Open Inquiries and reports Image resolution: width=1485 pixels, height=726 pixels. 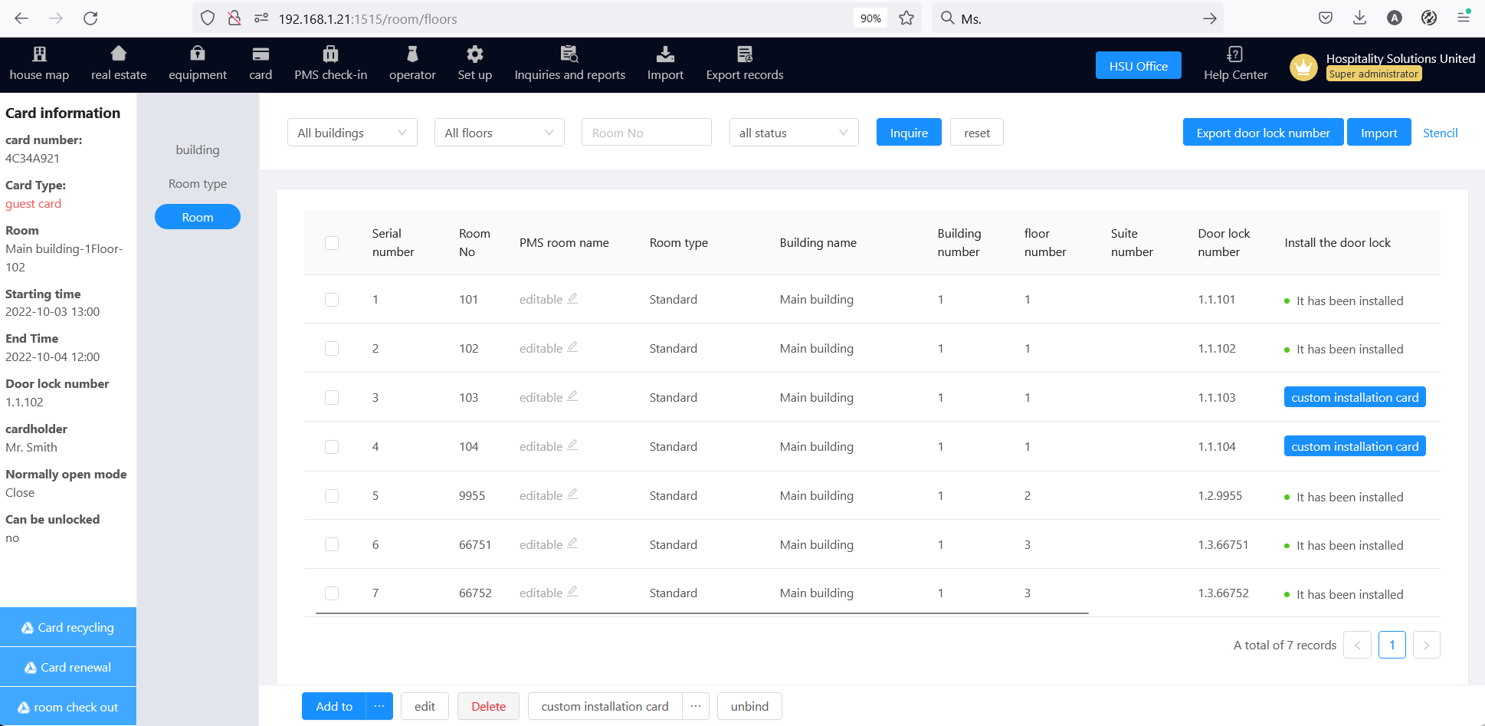point(569,64)
